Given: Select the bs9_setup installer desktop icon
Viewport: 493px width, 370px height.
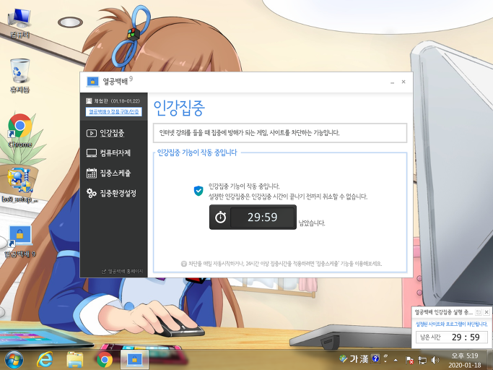Looking at the screenshot, I should tap(20, 185).
